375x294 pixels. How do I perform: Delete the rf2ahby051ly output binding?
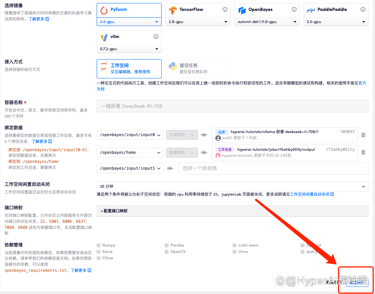pyautogui.click(x=363, y=152)
